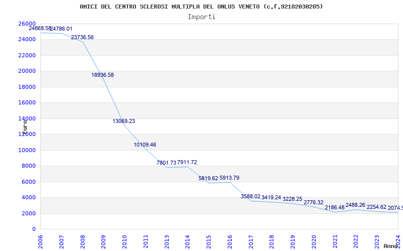This screenshot has width=403, height=251.
Task: Click the x-axis year 2016
Action: pos(230,242)
